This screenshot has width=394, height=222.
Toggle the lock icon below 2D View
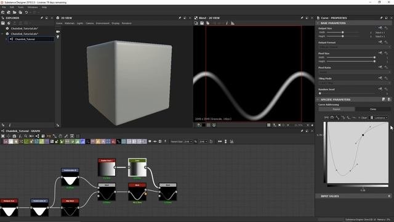[x=312, y=125]
